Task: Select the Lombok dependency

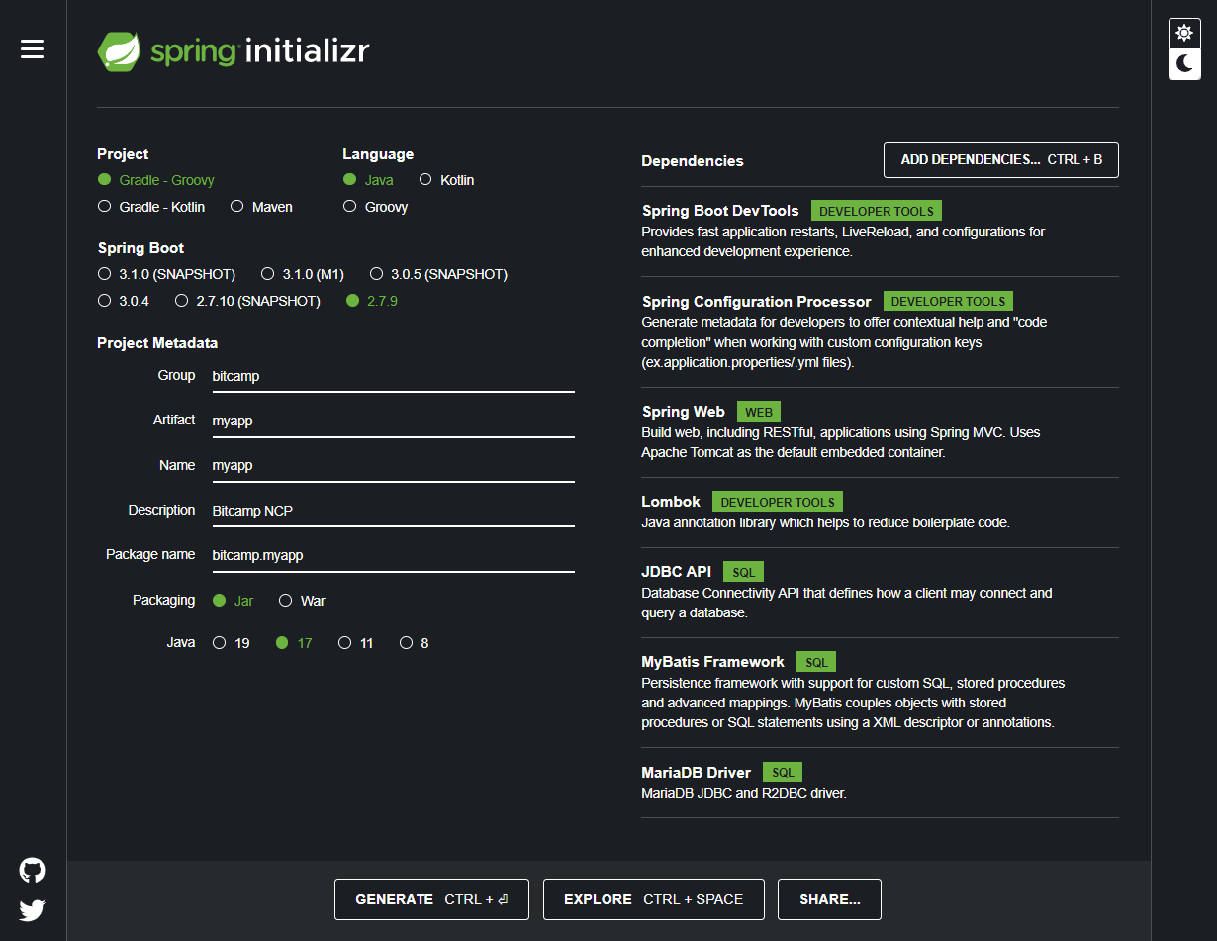Action: (x=880, y=512)
